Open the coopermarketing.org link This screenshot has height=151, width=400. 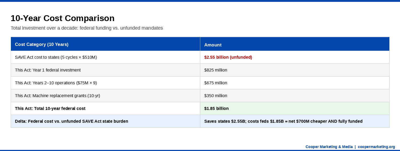[376, 147]
